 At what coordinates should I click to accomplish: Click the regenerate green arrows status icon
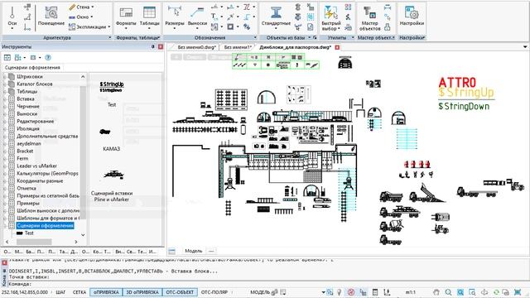point(496,292)
